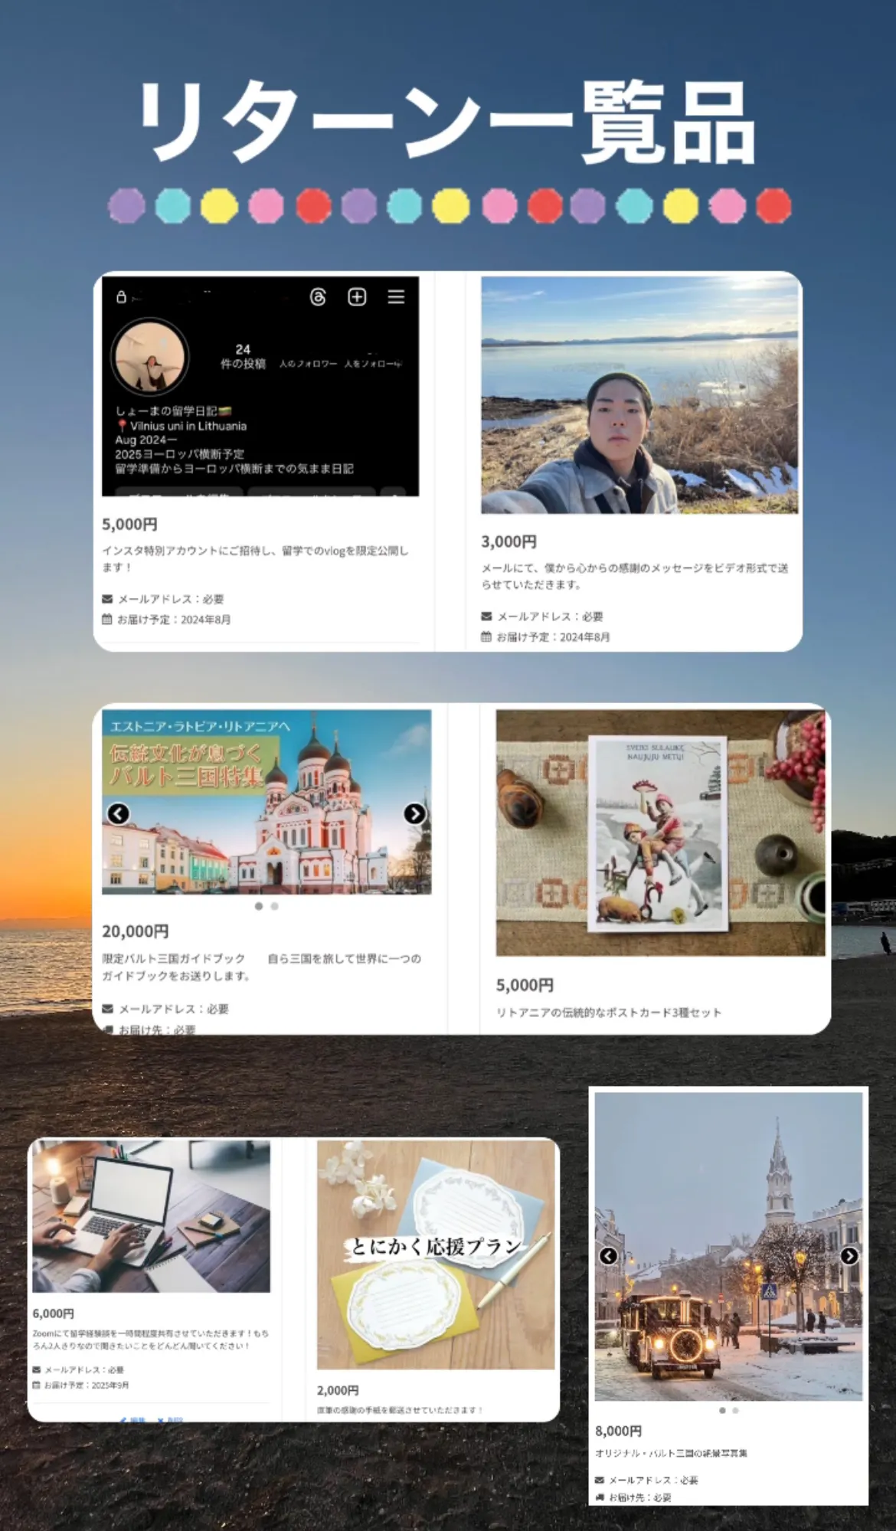
Task: Open the laptop Zoom session image
Action: click(151, 1216)
